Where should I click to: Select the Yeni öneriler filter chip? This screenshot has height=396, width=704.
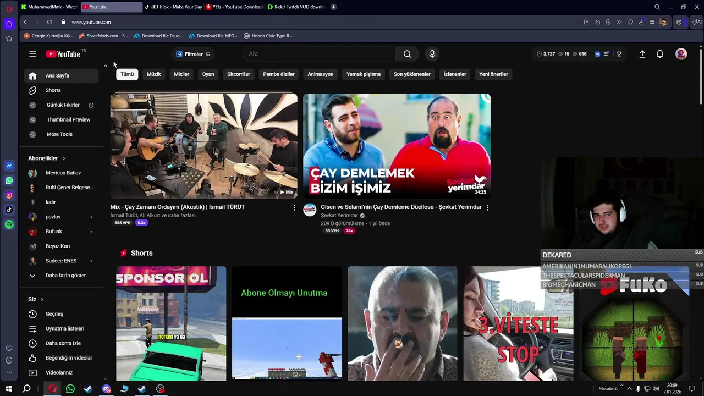pos(493,74)
